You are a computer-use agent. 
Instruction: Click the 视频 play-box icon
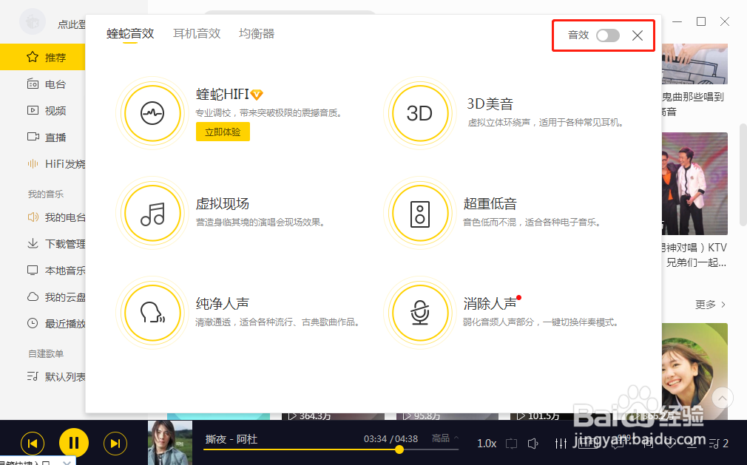pos(33,110)
